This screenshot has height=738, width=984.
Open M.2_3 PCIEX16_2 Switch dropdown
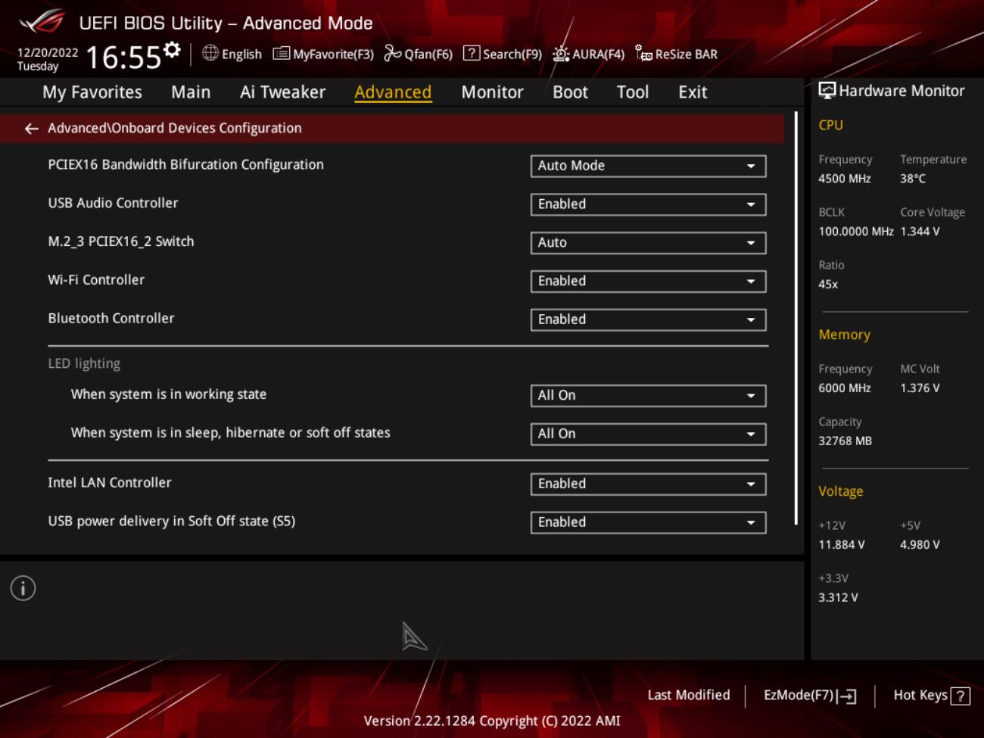tap(648, 243)
